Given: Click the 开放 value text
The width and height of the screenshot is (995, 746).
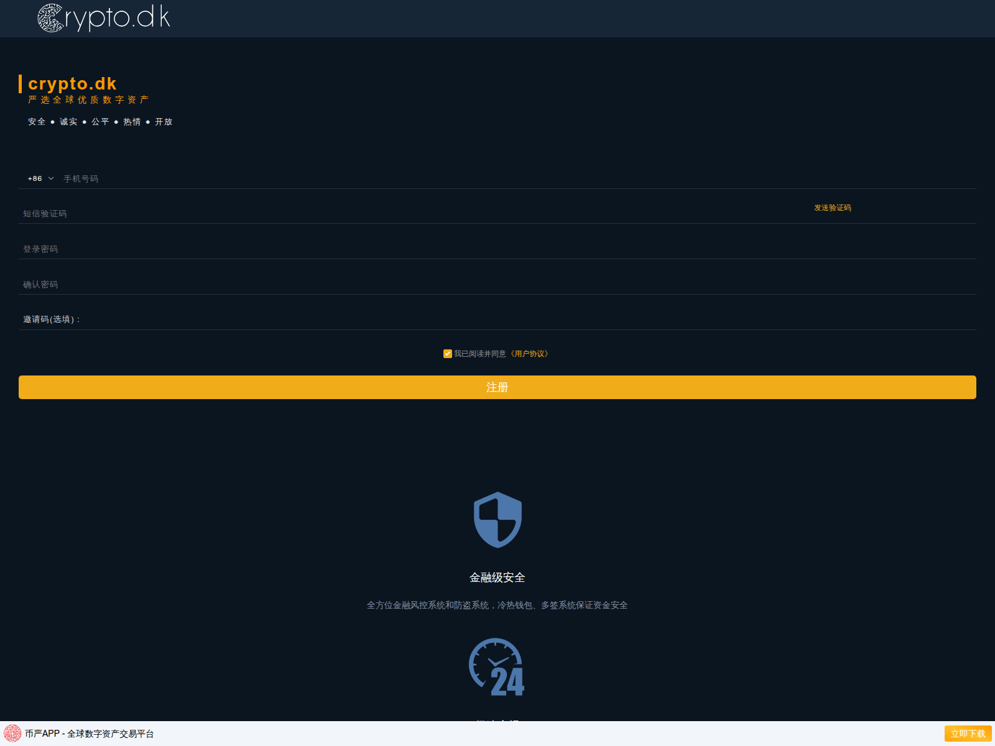Looking at the screenshot, I should 164,122.
